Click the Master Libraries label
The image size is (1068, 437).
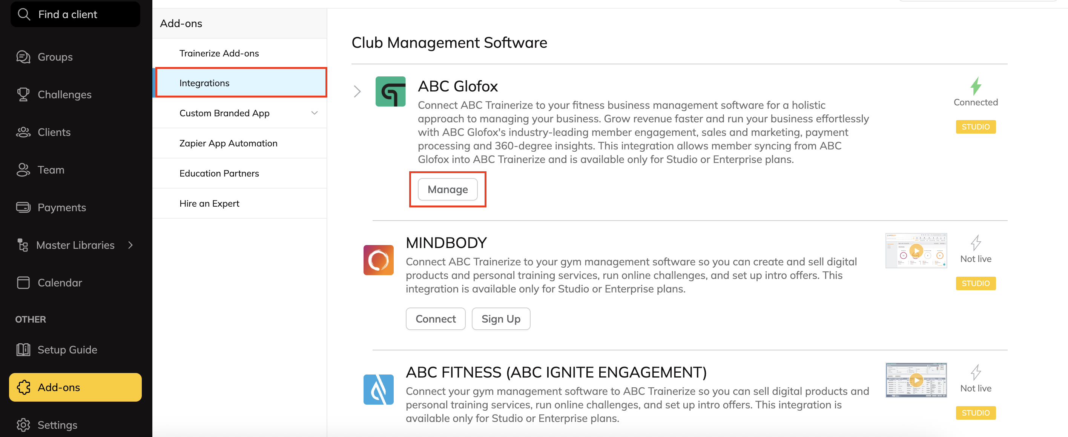coord(75,245)
